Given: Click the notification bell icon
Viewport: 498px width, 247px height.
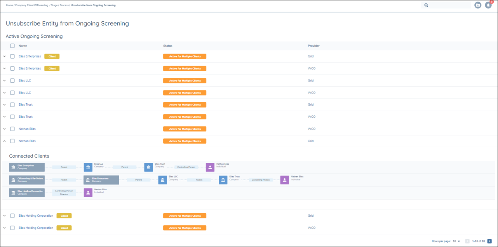Looking at the screenshot, I should point(488,5).
